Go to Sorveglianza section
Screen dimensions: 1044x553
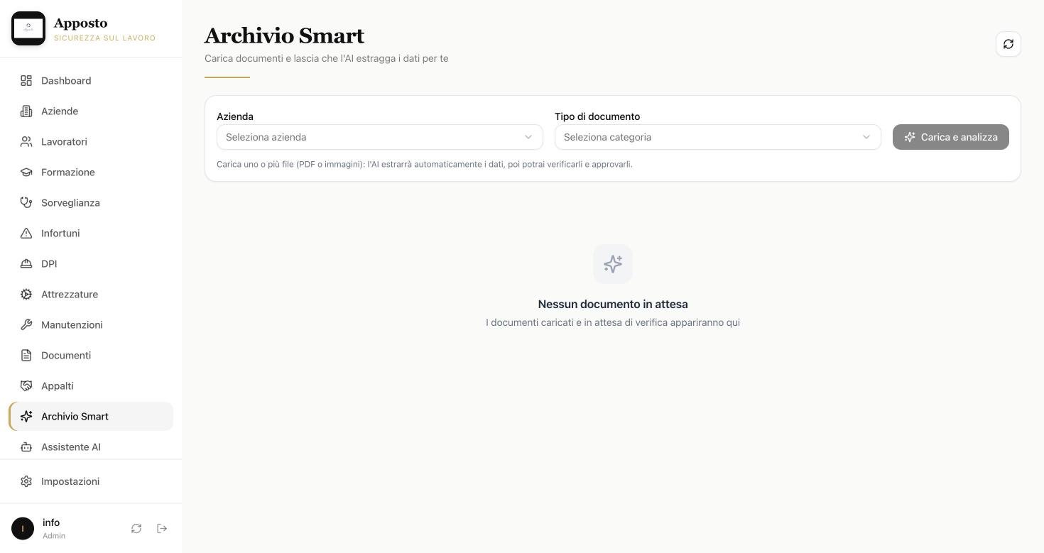pos(91,203)
